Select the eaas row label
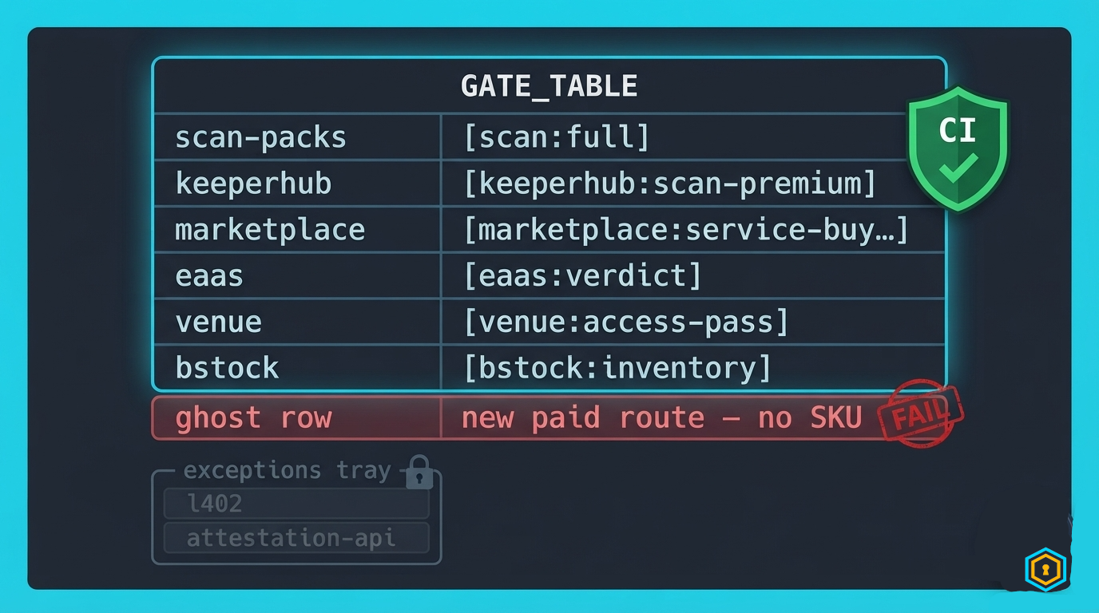The height and width of the screenshot is (613, 1099). (208, 276)
